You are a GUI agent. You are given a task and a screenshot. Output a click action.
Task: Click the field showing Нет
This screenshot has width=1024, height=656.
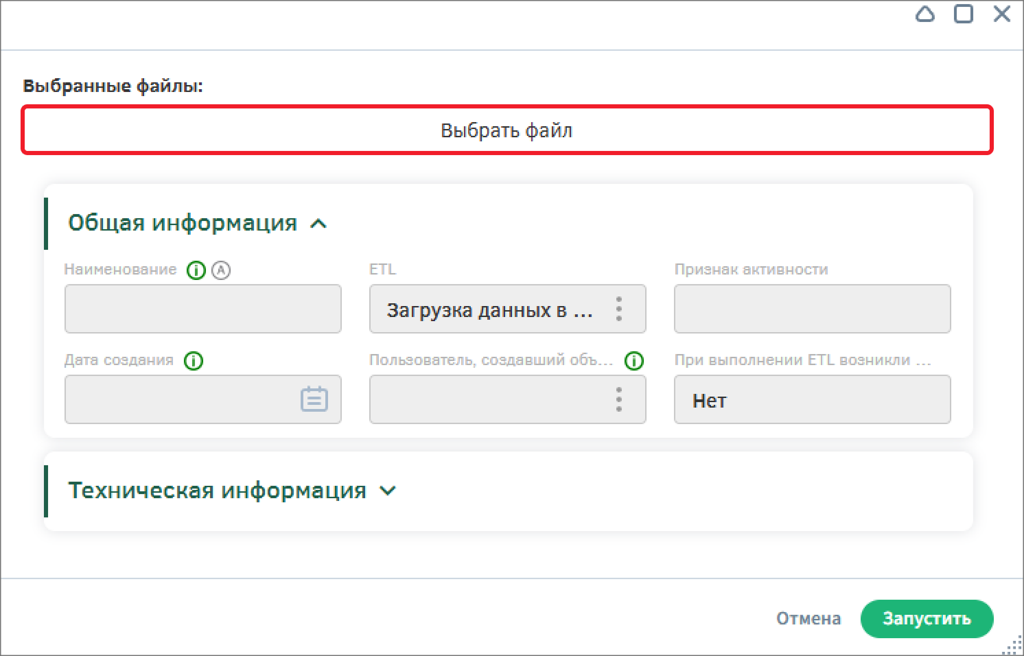pyautogui.click(x=812, y=400)
